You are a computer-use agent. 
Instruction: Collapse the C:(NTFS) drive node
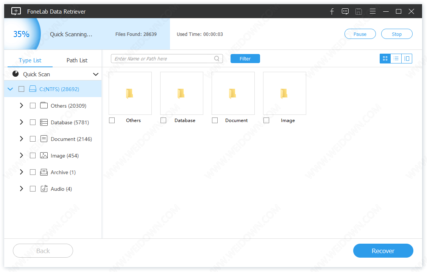(10, 89)
